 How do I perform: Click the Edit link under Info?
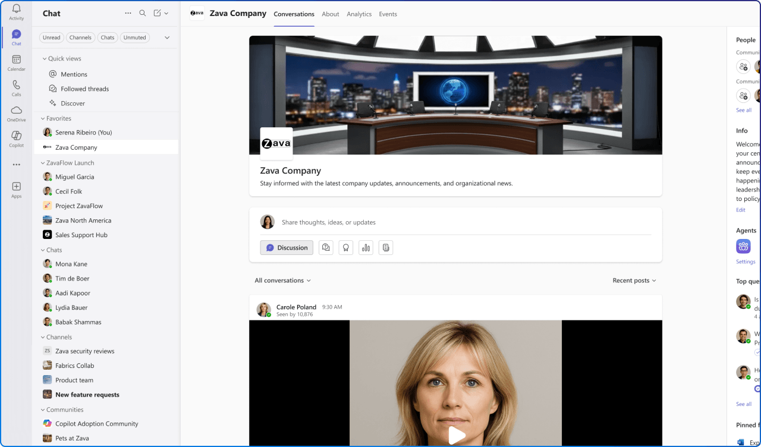740,210
